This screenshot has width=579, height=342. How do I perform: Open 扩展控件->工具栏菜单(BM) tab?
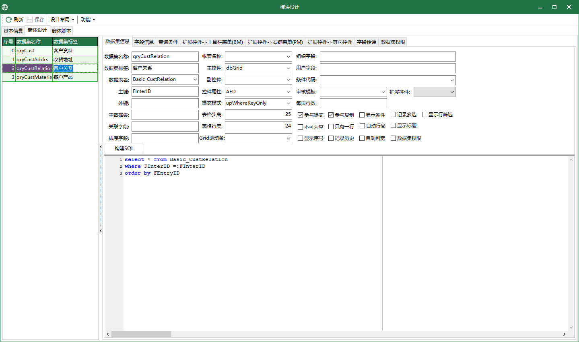point(213,42)
